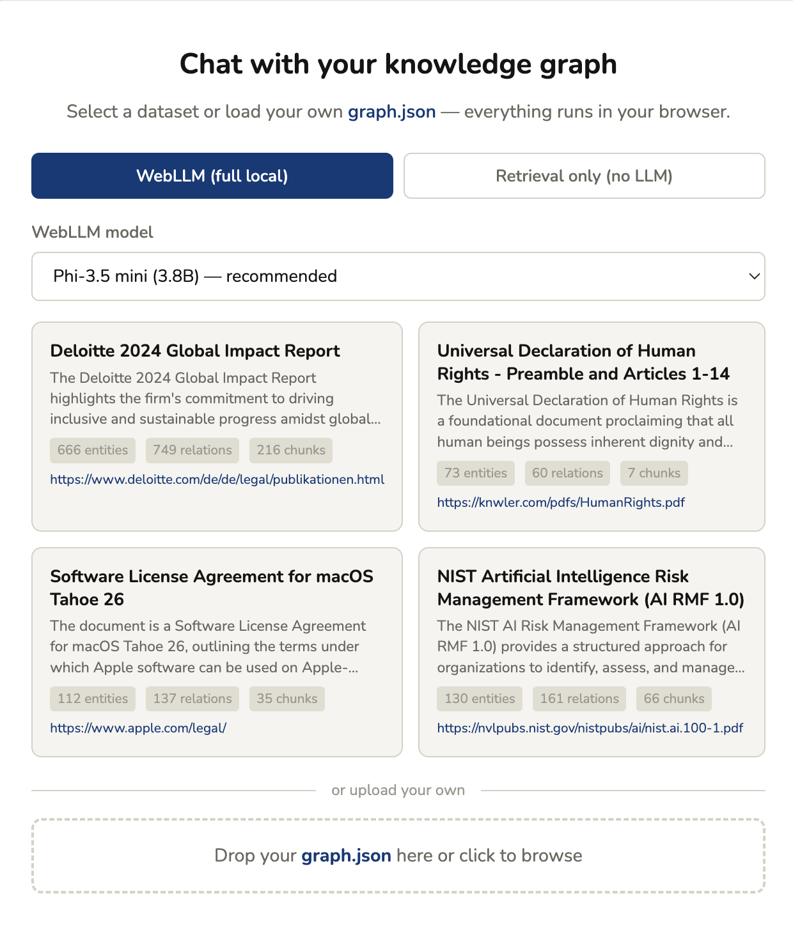Viewport: 793px width, 951px height.
Task: Open the deloitte.com publikationen link
Action: 217,479
